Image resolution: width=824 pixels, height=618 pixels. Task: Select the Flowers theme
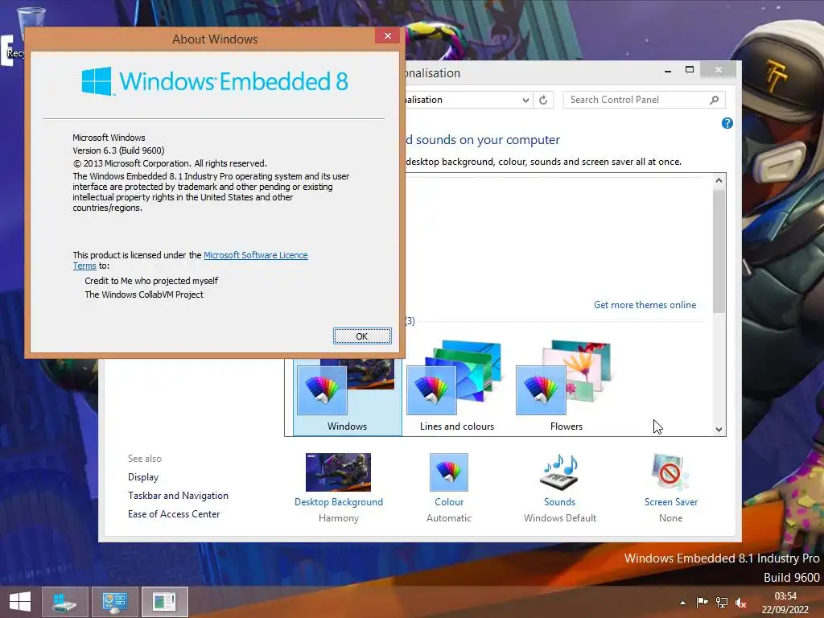[x=566, y=386]
